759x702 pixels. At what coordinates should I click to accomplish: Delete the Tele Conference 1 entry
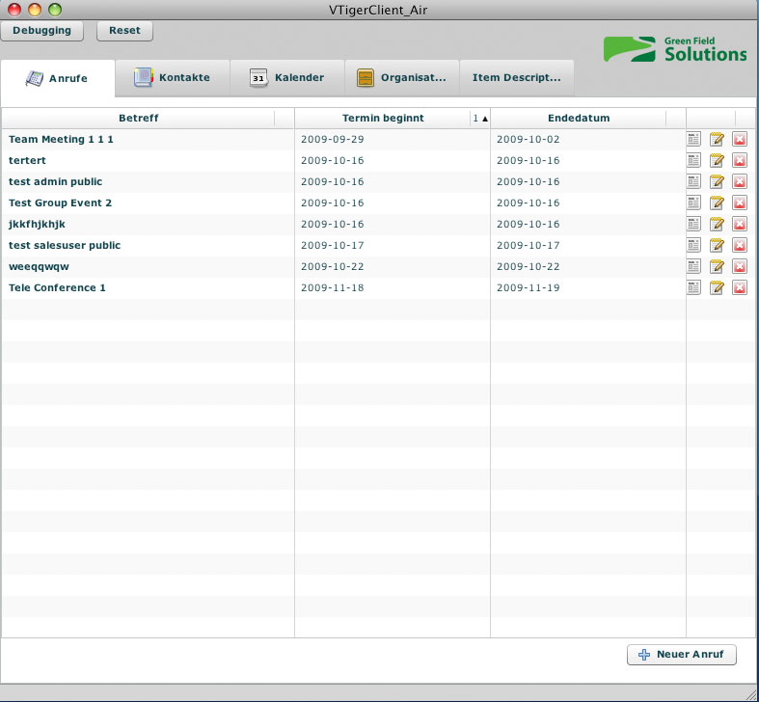740,288
